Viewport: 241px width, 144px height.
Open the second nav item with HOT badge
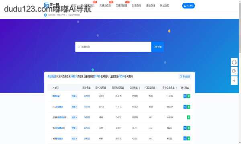click(105, 5)
